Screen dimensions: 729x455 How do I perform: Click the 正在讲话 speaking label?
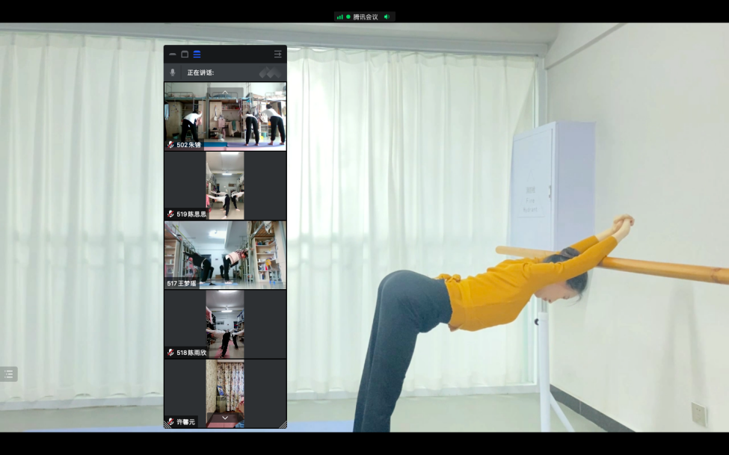tap(200, 72)
